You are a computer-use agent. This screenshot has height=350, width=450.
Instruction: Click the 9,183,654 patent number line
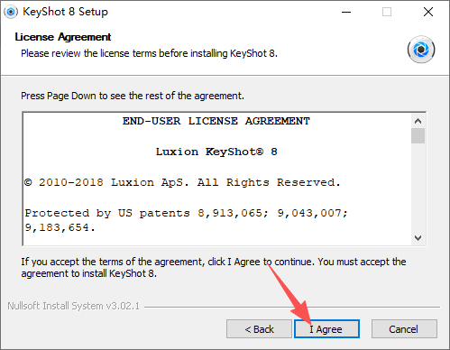pyautogui.click(x=60, y=227)
